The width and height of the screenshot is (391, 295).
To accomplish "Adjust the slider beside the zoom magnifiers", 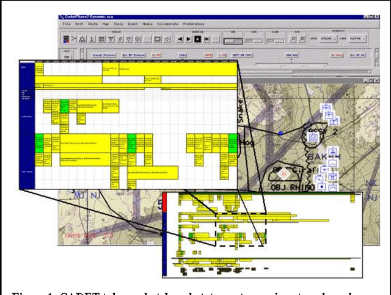I will click(x=275, y=41).
